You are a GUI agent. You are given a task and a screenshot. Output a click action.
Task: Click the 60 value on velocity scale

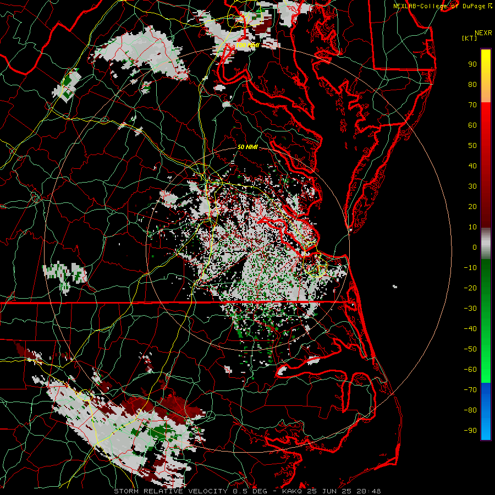[x=472, y=125]
